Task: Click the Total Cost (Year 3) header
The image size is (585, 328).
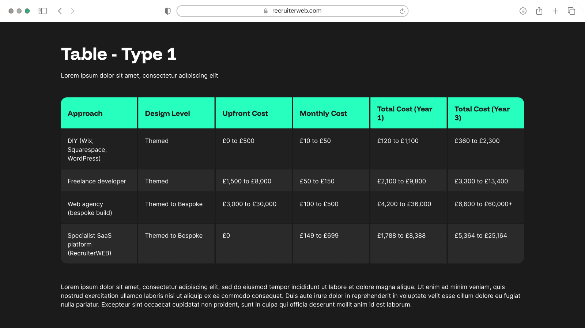Action: coord(486,113)
